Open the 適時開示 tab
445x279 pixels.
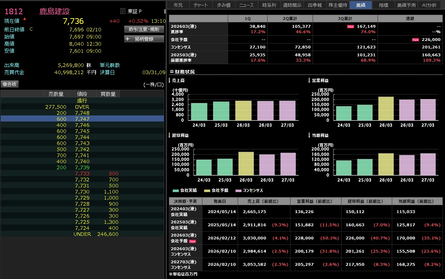(292, 5)
